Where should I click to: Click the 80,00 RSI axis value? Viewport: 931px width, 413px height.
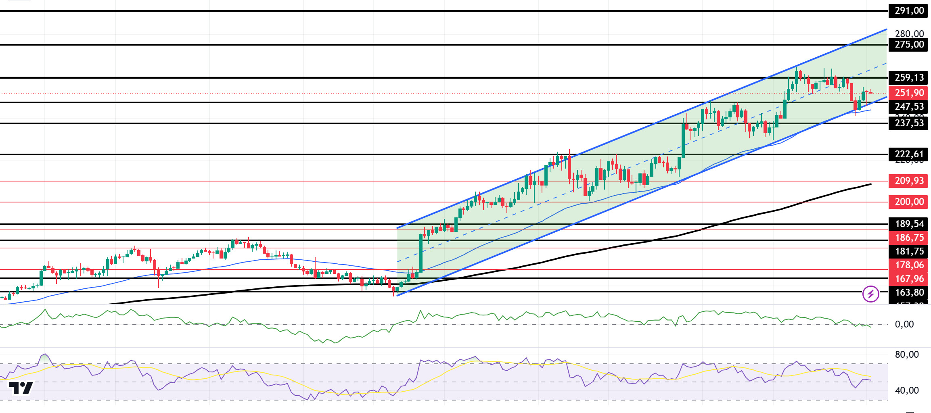tap(906, 355)
